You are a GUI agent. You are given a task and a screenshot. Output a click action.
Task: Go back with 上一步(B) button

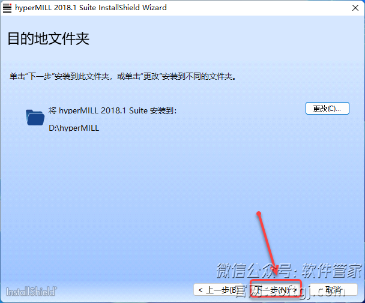tap(219, 290)
